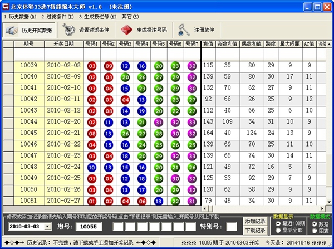Click the keys icon for 注册软件
The image size is (334, 249).
click(x=184, y=30)
